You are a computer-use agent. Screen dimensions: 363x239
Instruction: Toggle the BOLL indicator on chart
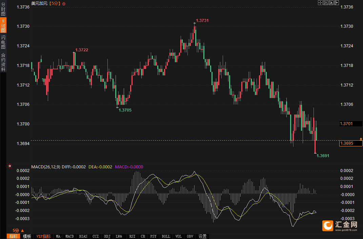166,236
